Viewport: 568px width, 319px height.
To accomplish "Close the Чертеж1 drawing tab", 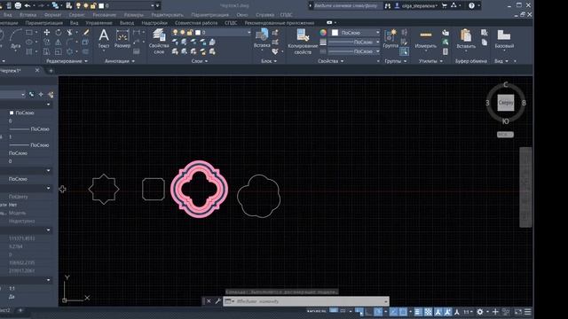I will pos(37,70).
